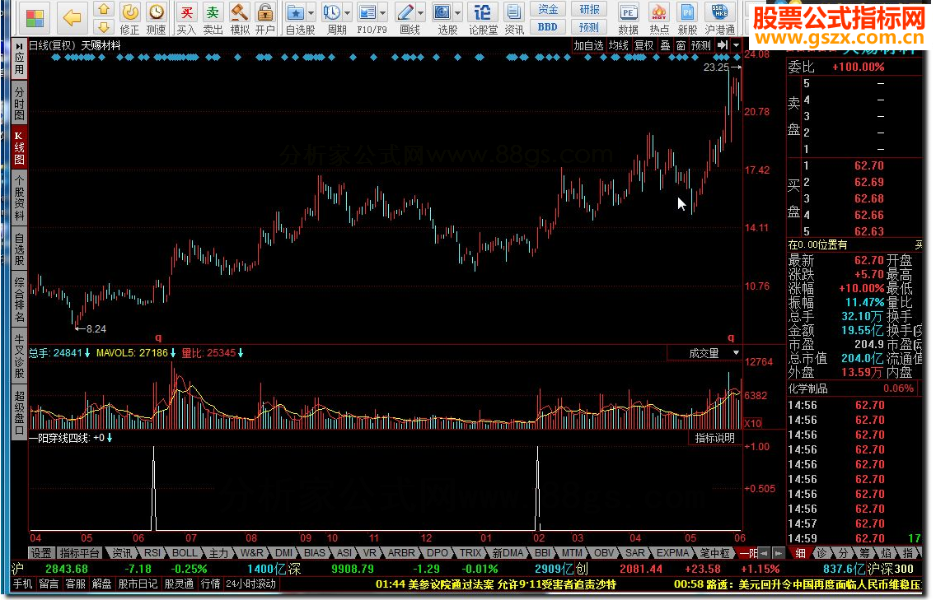936x600 pixels.
Task: Collapse the sidebar with top-left arrow icon
Action: (20, 46)
